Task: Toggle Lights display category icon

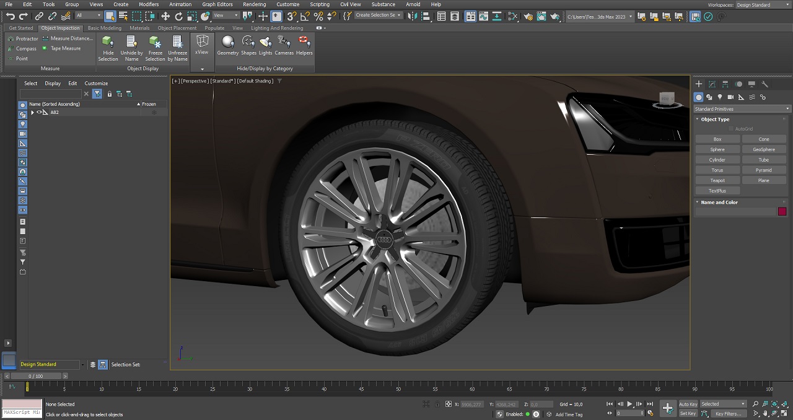Action: 265,42
